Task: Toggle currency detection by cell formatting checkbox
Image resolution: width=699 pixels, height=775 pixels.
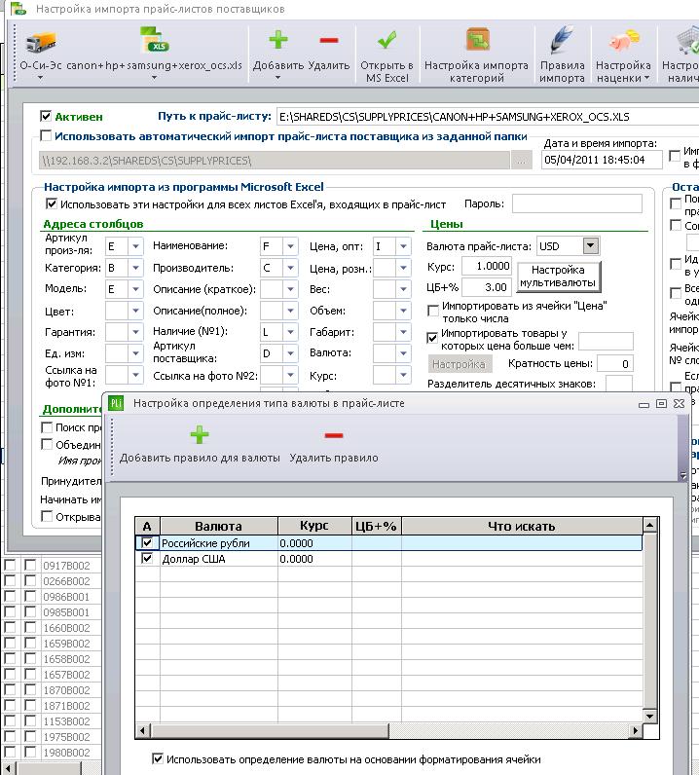Action: click(157, 758)
